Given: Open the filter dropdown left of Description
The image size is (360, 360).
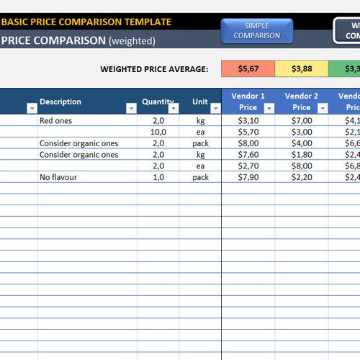Looking at the screenshot, I should pos(32,108).
